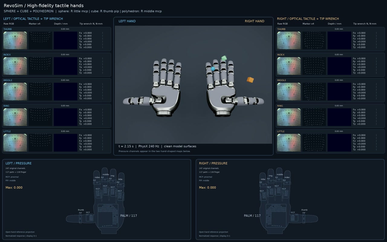Click the right LITTLE Tz +0.000 wrench value
This screenshot has width=387, height=242.
(x=359, y=149)
